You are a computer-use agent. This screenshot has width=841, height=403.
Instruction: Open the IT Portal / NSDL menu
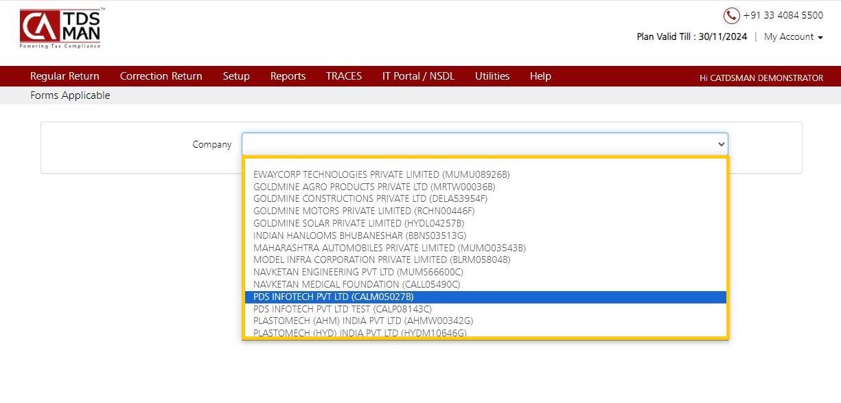coord(418,76)
